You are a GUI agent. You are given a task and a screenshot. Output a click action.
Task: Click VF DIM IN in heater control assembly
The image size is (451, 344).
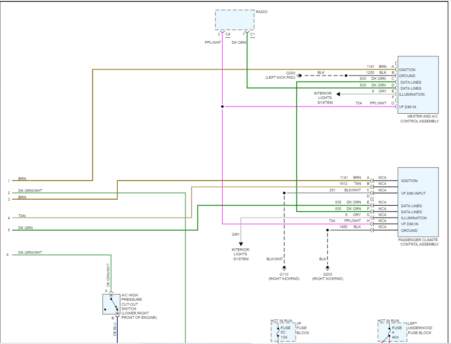407,107
